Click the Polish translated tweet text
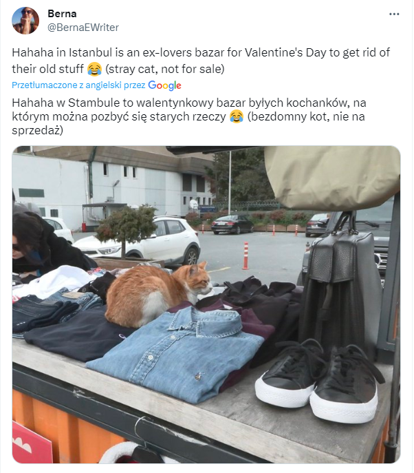 click(x=189, y=116)
